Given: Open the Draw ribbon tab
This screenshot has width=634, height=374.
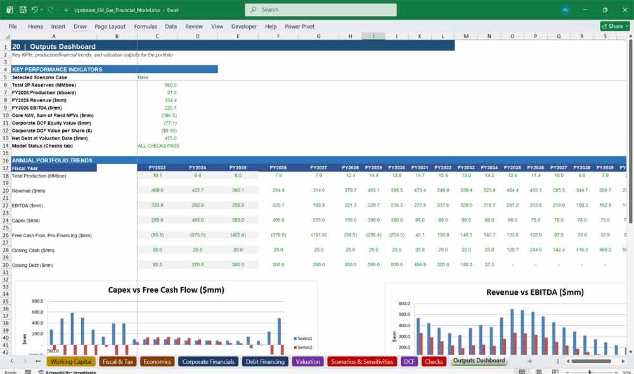Looking at the screenshot, I should [x=80, y=26].
